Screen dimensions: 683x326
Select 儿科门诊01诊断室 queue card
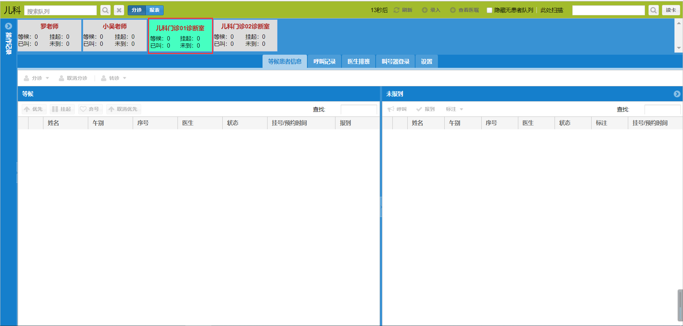pyautogui.click(x=180, y=36)
